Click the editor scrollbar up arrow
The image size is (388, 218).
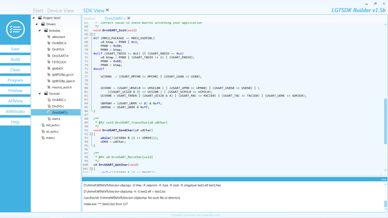point(386,24)
